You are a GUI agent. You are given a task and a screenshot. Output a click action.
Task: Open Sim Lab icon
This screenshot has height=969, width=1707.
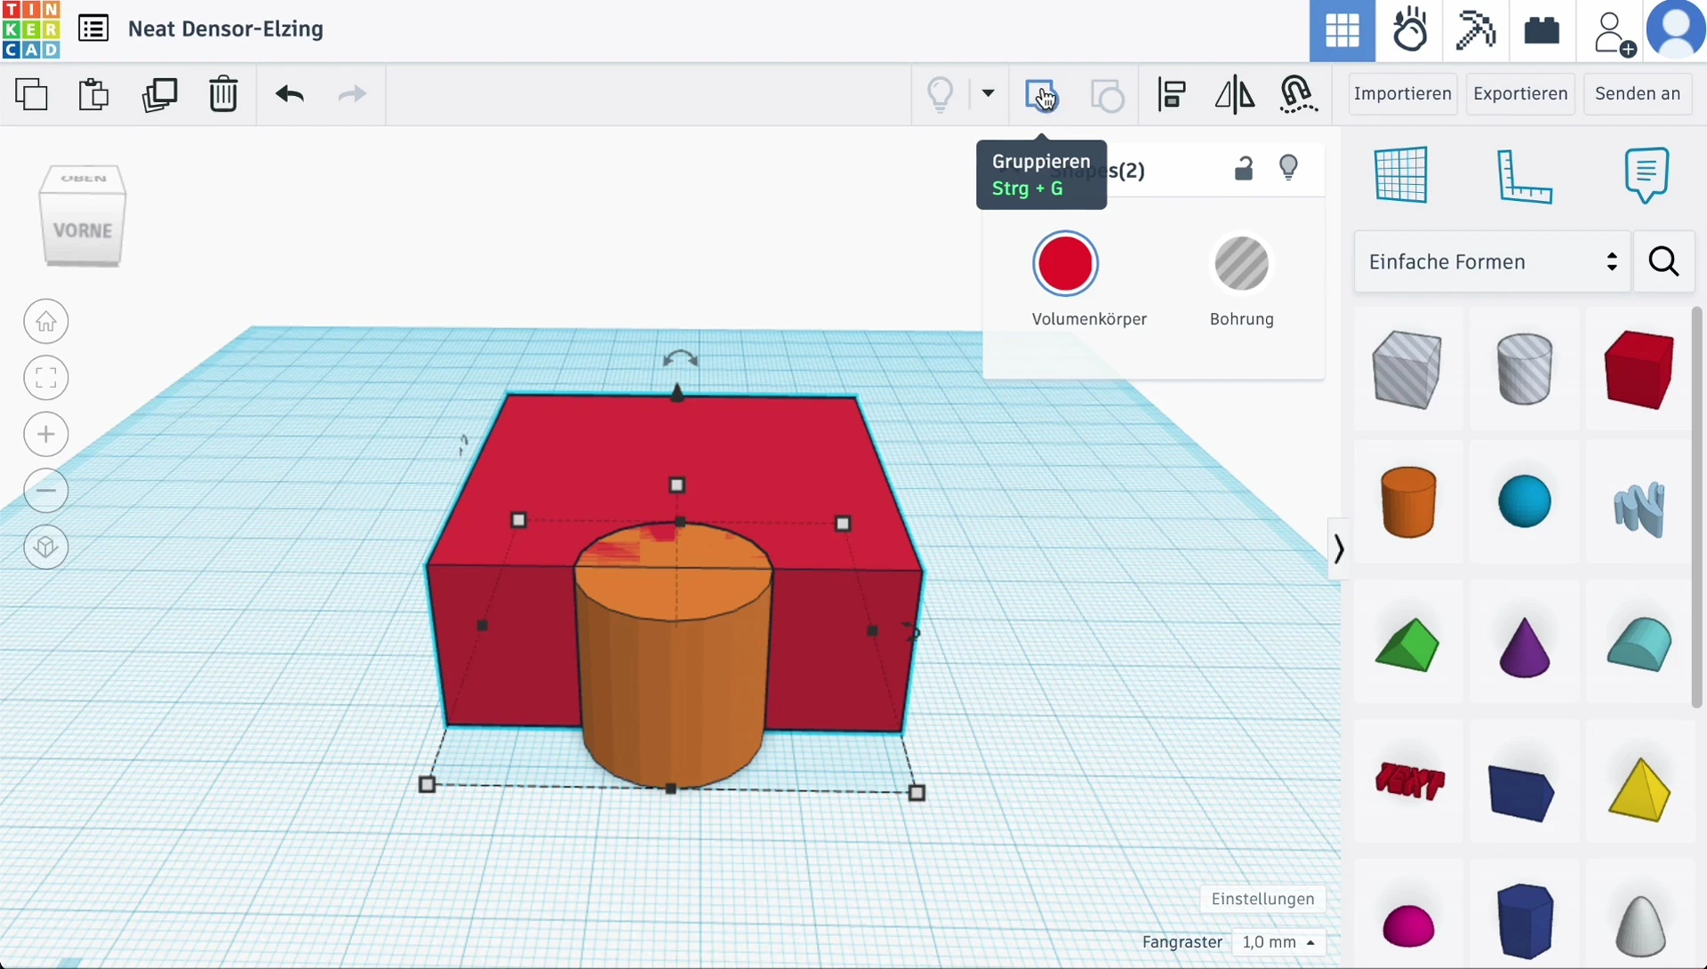1410,31
